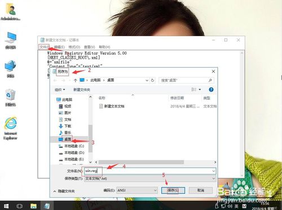Open the encoding ANSI dropdown
Viewport: 282px width, 210px height.
tap(137, 190)
